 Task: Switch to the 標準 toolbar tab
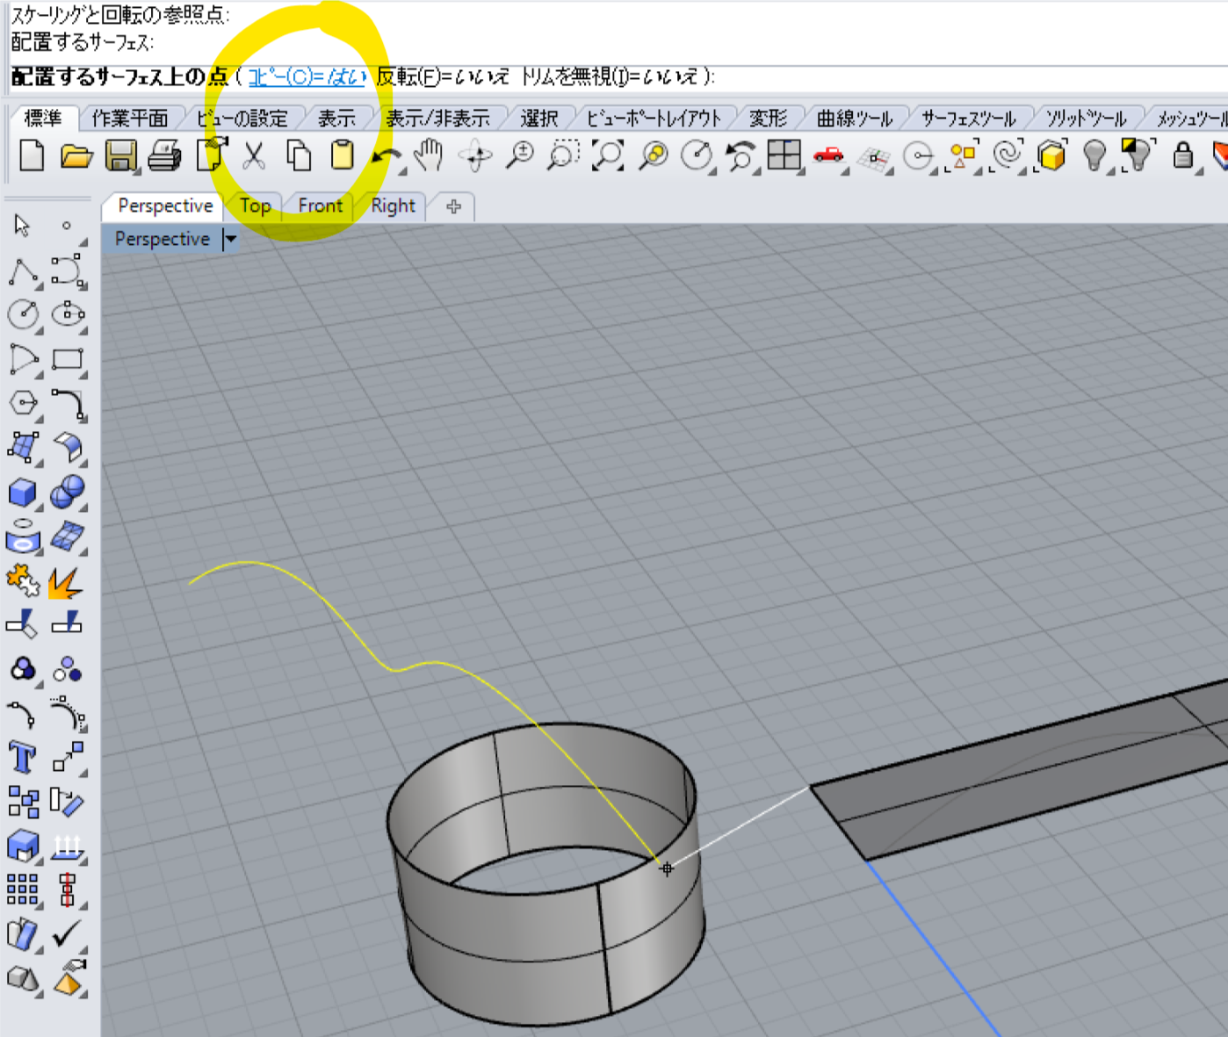click(x=42, y=118)
